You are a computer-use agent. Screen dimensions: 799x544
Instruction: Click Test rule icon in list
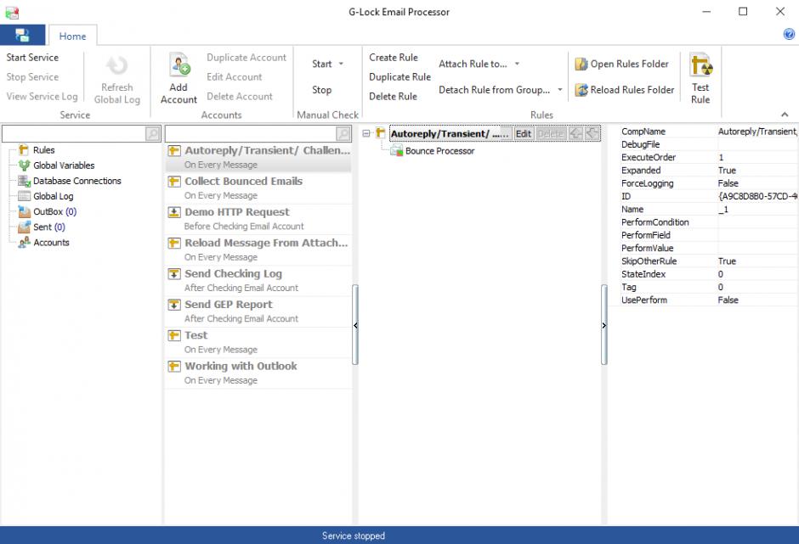click(174, 335)
